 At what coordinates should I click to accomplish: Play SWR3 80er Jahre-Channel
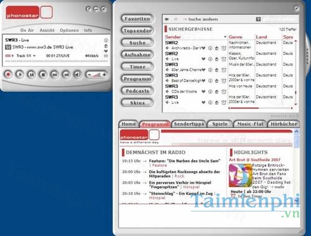coord(167,70)
